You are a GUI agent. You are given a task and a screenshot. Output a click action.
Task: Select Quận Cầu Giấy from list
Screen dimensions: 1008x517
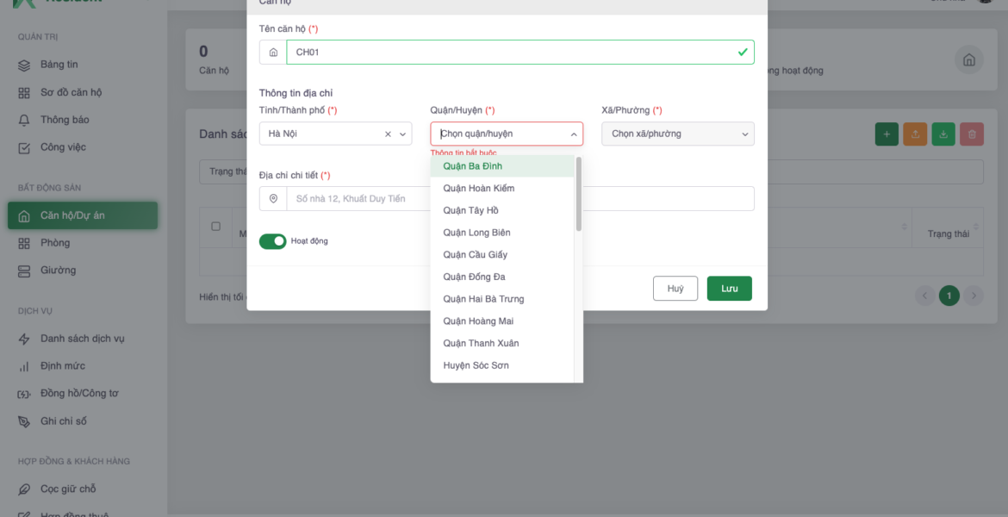(476, 255)
